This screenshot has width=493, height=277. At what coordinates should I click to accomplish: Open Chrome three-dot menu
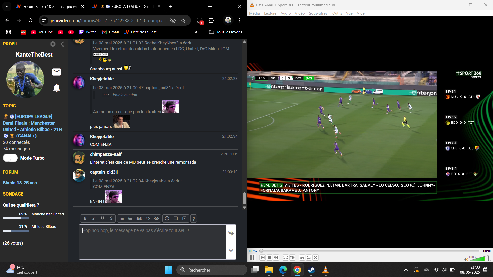(240, 20)
